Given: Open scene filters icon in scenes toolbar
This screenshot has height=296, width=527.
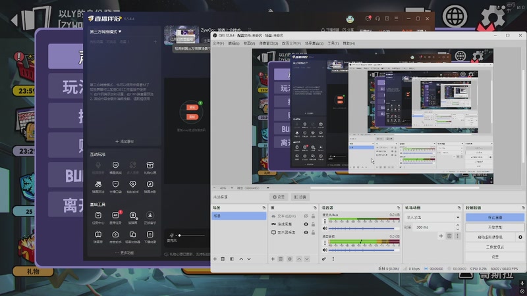Looking at the screenshot, I should tap(232, 259).
